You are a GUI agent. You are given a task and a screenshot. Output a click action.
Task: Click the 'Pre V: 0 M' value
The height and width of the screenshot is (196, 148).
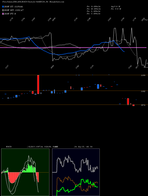click(116, 9)
